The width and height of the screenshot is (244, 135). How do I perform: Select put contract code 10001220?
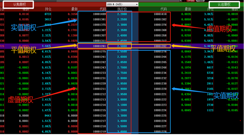point(160,89)
